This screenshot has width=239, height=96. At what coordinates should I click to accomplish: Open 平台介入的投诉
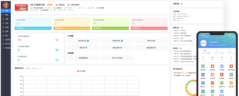(118, 58)
